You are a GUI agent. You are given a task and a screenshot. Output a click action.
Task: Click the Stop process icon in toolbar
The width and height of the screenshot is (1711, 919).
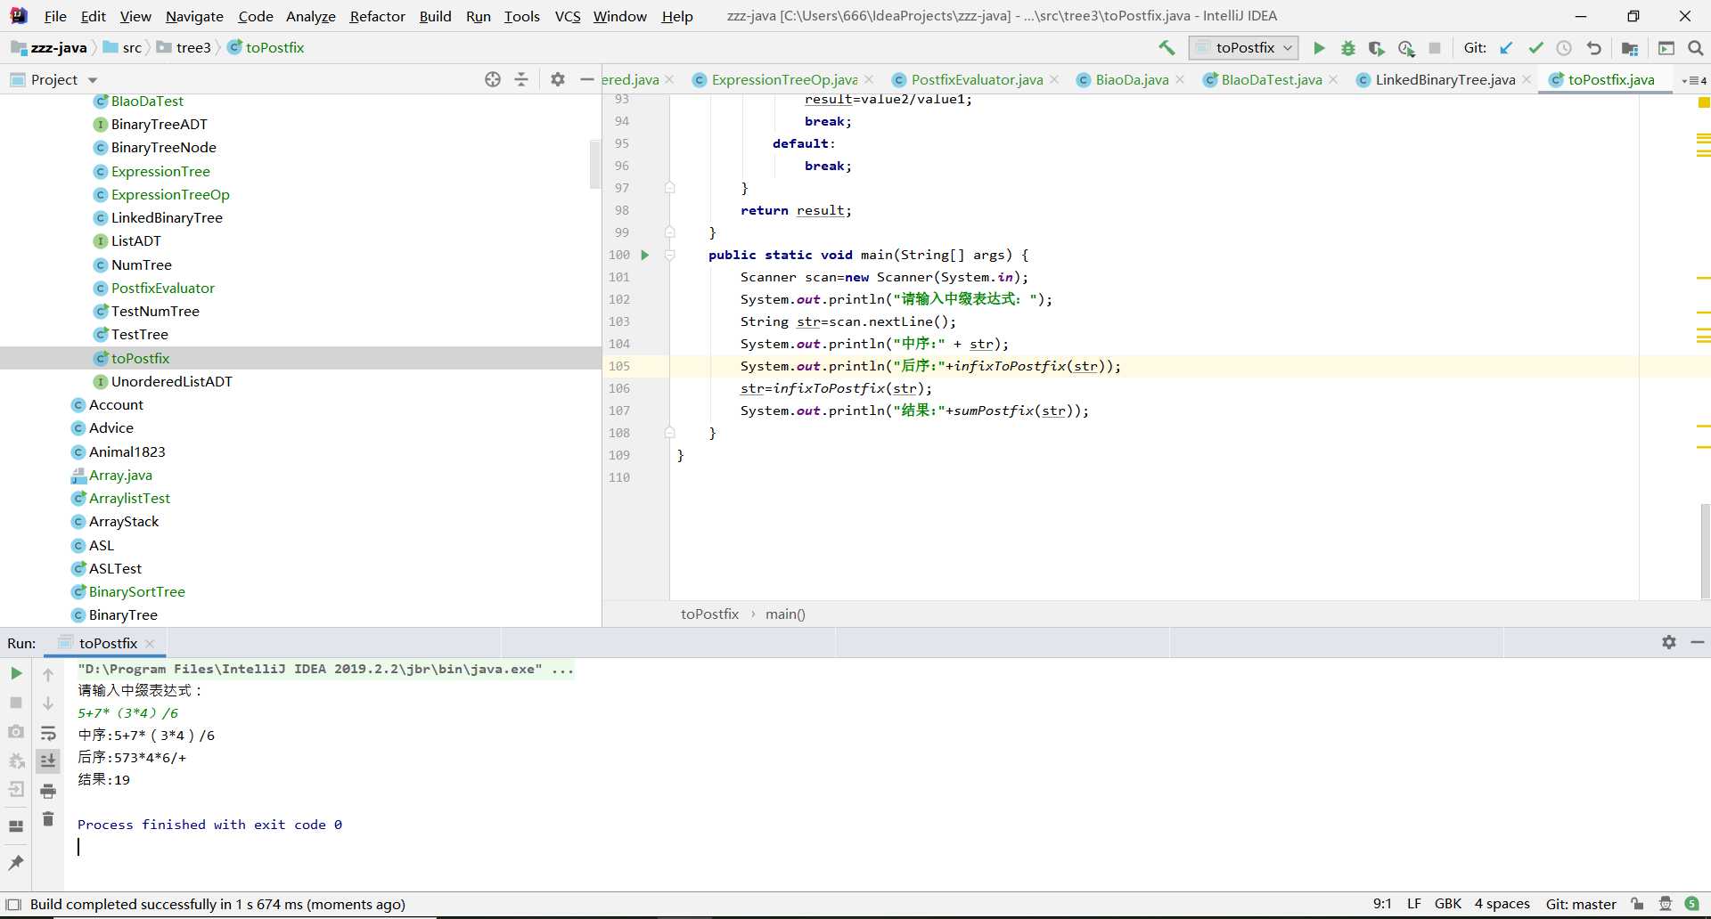(x=1435, y=48)
